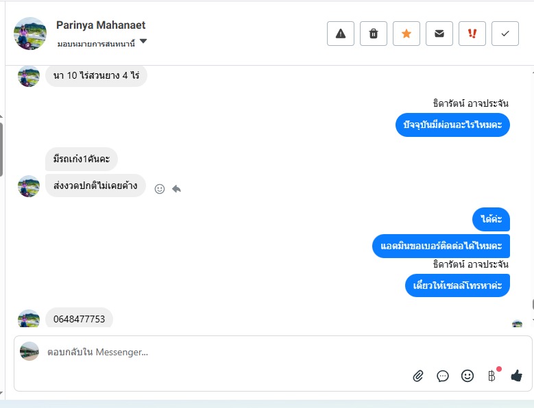Click the sent message แอดมินขอเบอร์ติดต่อได้ไหมคะ
534x408 pixels.
click(x=441, y=246)
